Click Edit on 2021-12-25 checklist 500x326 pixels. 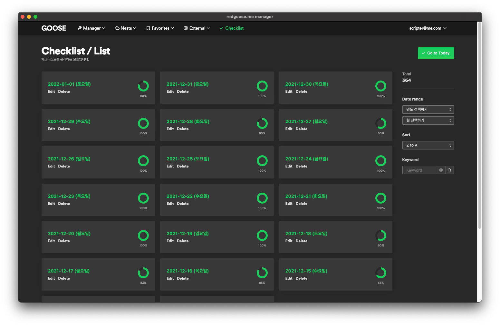(x=170, y=166)
